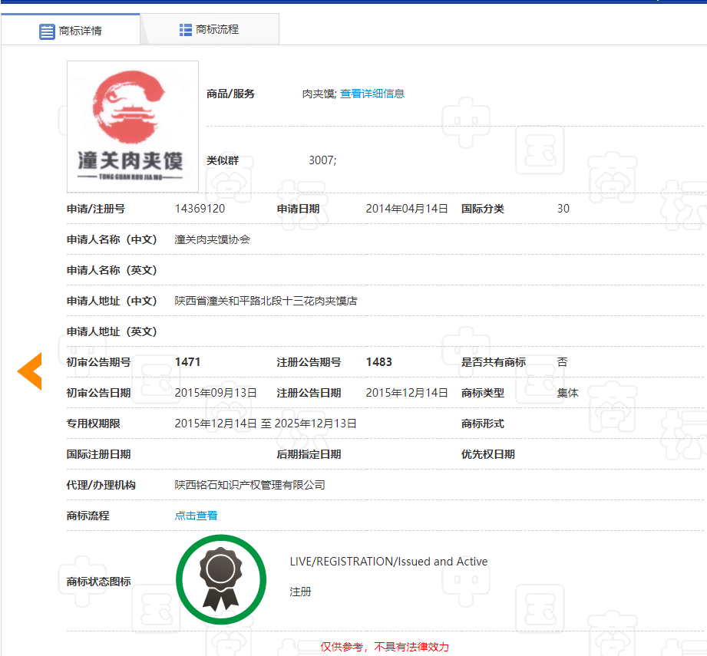
Task: Click the exclusive rights period date range
Action: pos(266,424)
